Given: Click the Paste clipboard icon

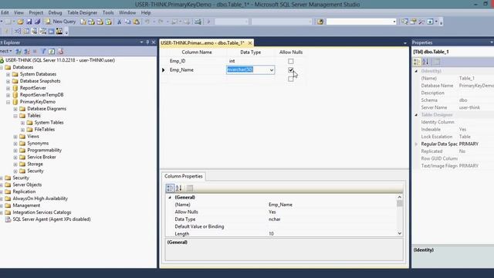Looking at the screenshot, I should click(x=137, y=22).
